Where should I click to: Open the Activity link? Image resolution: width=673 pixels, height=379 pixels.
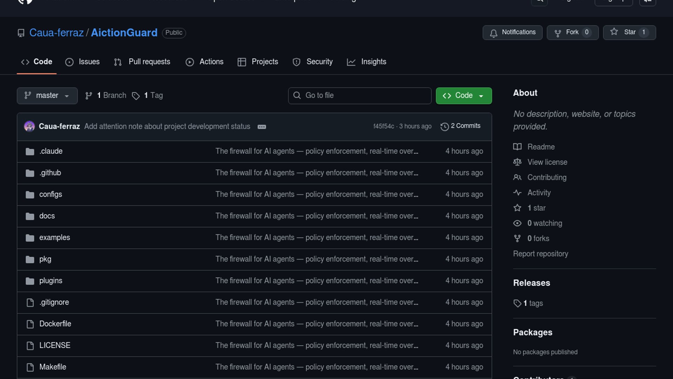point(539,193)
